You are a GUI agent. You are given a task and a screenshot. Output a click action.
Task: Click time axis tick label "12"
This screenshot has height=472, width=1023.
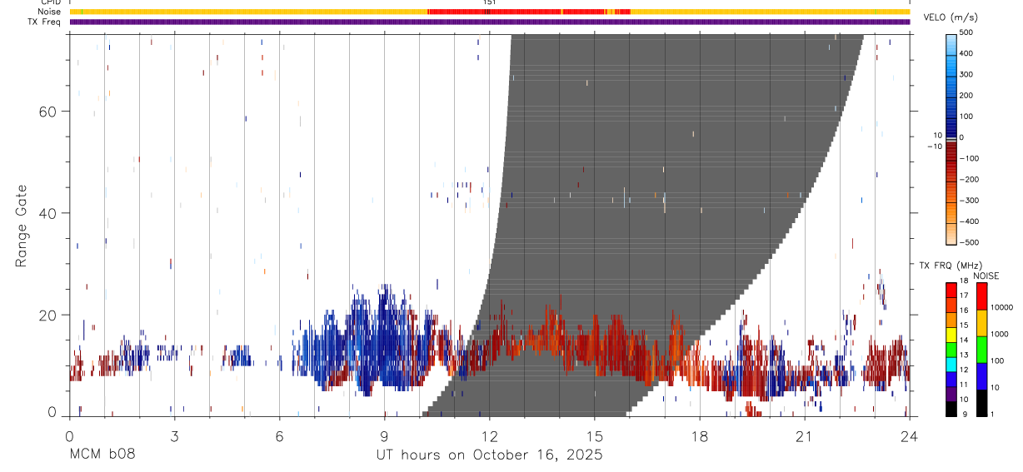(x=489, y=436)
